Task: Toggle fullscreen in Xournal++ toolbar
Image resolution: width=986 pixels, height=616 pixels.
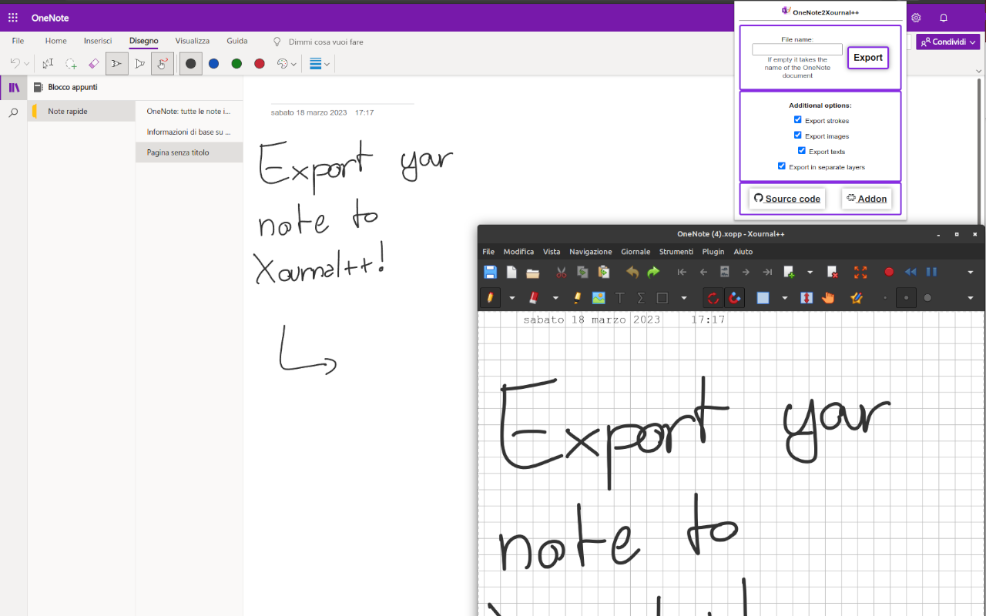Action: [x=860, y=272]
